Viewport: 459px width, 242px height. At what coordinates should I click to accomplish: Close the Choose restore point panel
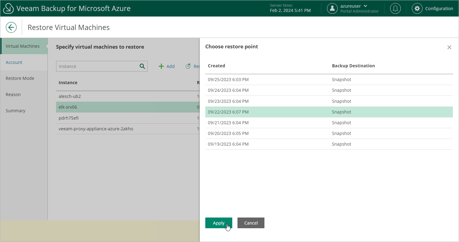coord(449,47)
